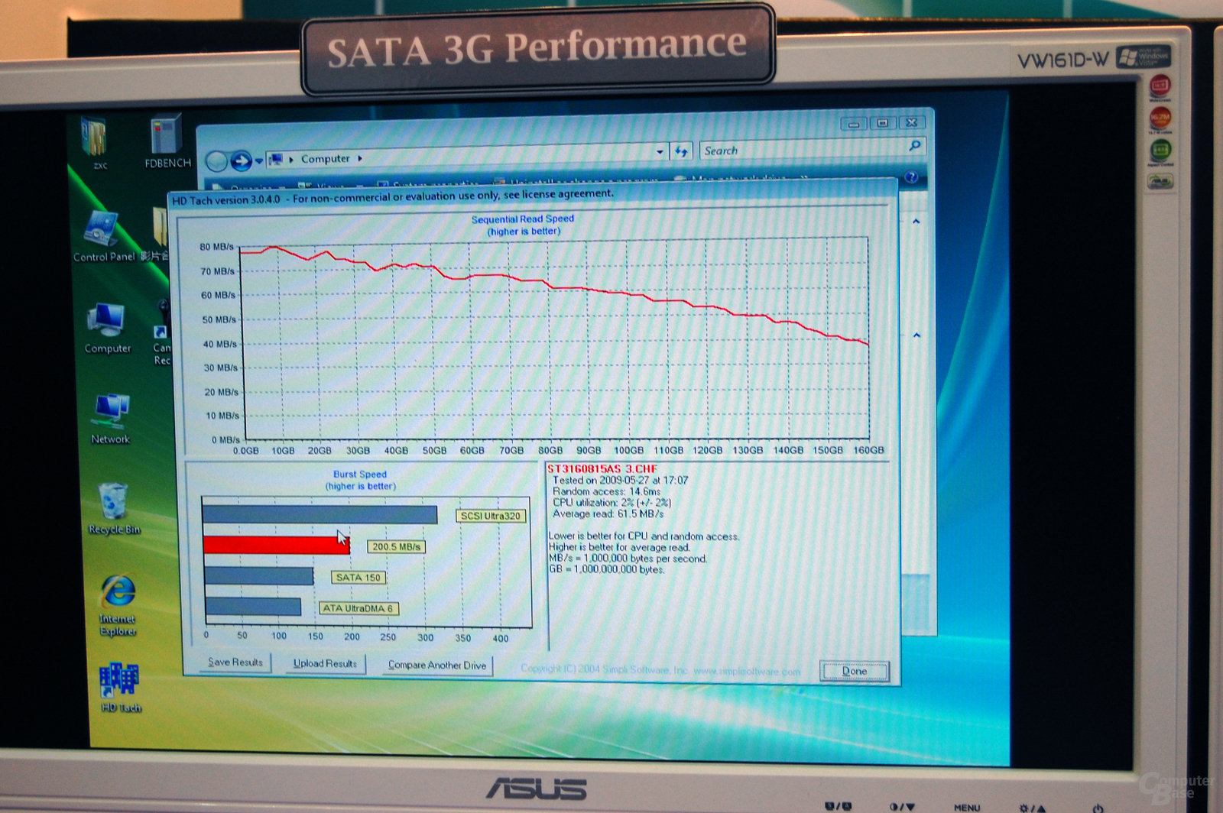Launch the HD Tach desktop shortcut

tap(120, 688)
